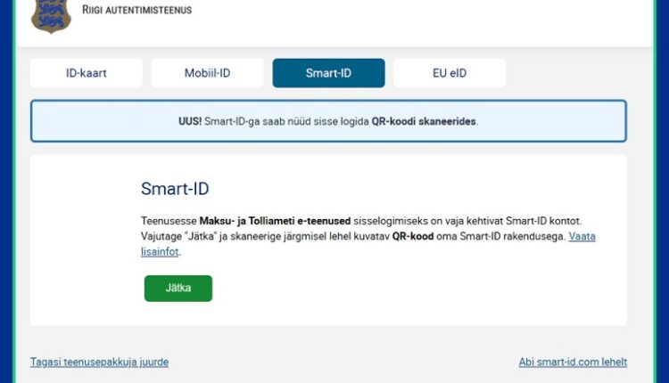
Task: Click the Smart-ID heading in the panel
Action: coord(175,189)
